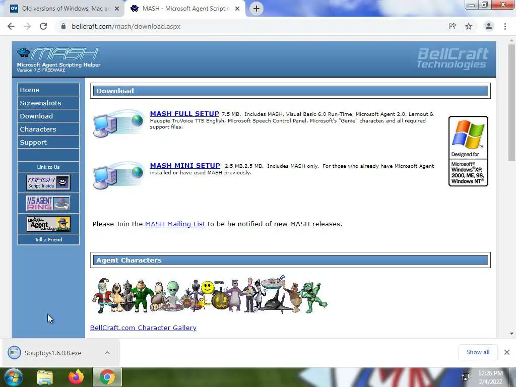Close the downloads bar
This screenshot has height=387, width=516.
click(507, 352)
